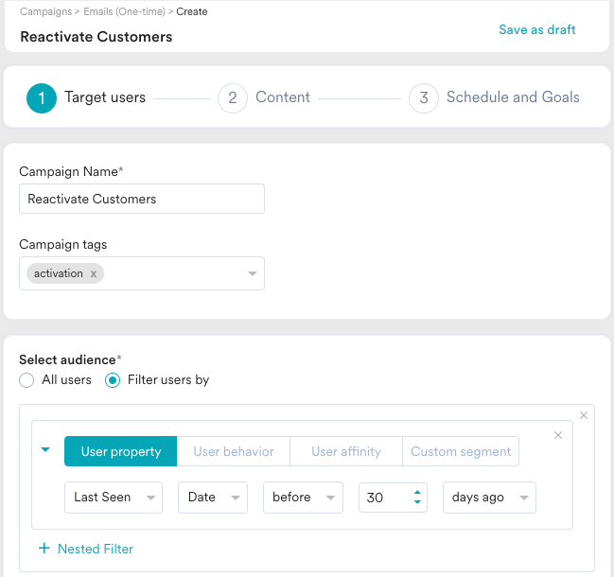The height and width of the screenshot is (577, 614).
Task: Increase the days value with up arrow
Action: 417,492
